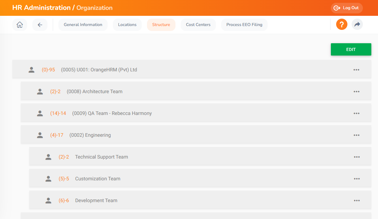
Task: Click the Log Out button
Action: (x=347, y=8)
